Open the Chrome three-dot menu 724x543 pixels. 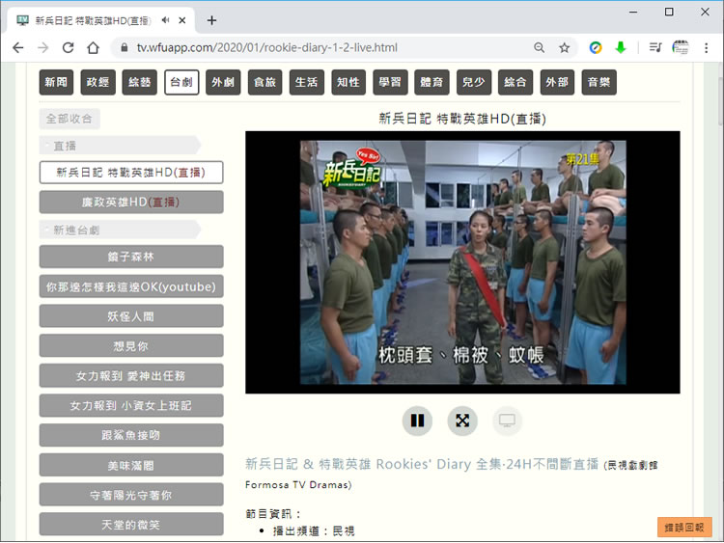(x=706, y=47)
